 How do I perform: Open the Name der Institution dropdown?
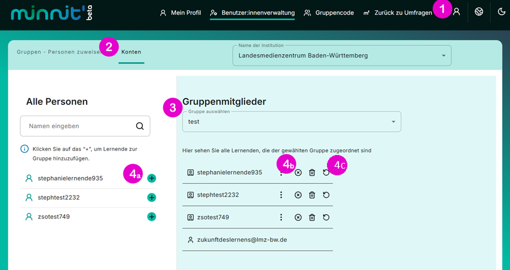coord(342,55)
